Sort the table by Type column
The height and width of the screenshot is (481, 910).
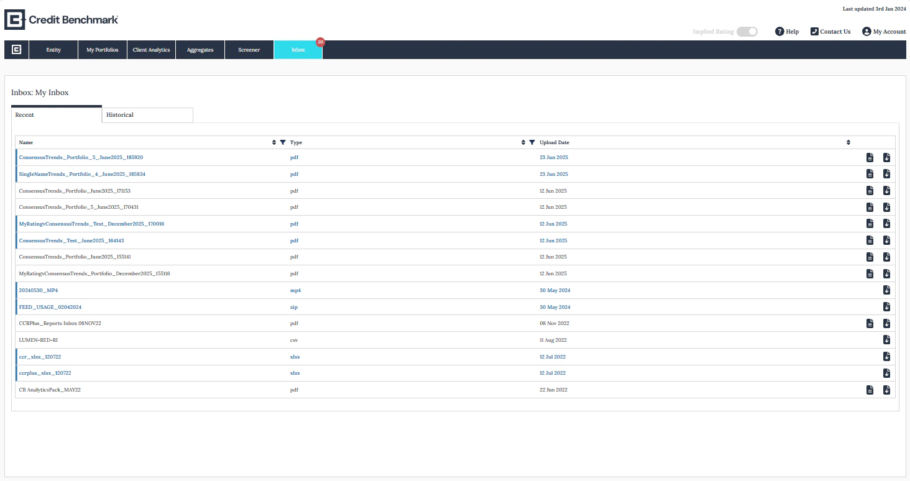click(x=523, y=142)
